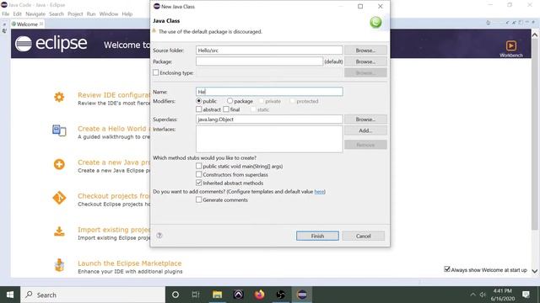Viewport: 540px width, 303px height.
Task: Click the Windows taskbar Search box
Action: (93, 295)
